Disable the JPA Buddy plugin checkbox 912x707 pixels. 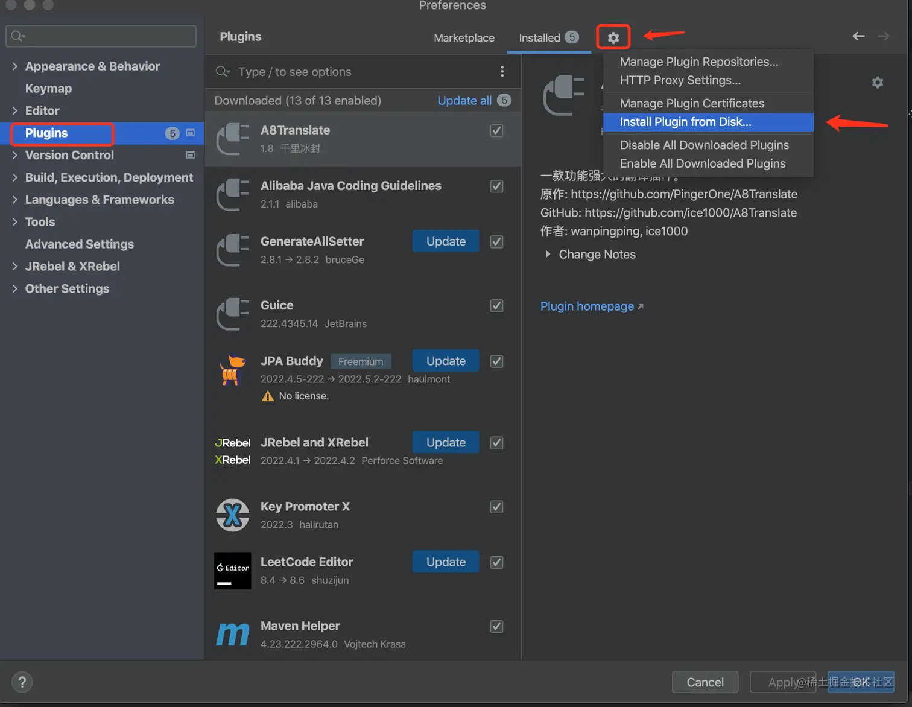[x=496, y=361]
